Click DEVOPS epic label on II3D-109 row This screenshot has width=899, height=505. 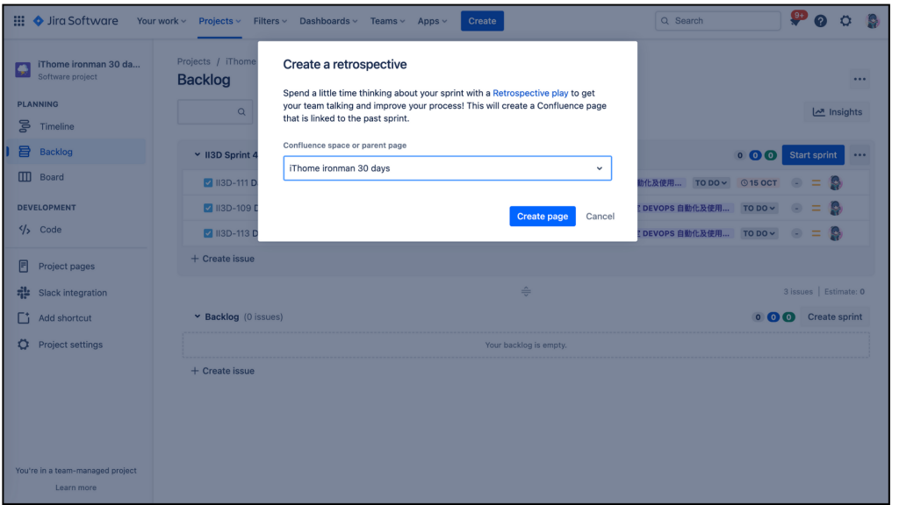(683, 208)
